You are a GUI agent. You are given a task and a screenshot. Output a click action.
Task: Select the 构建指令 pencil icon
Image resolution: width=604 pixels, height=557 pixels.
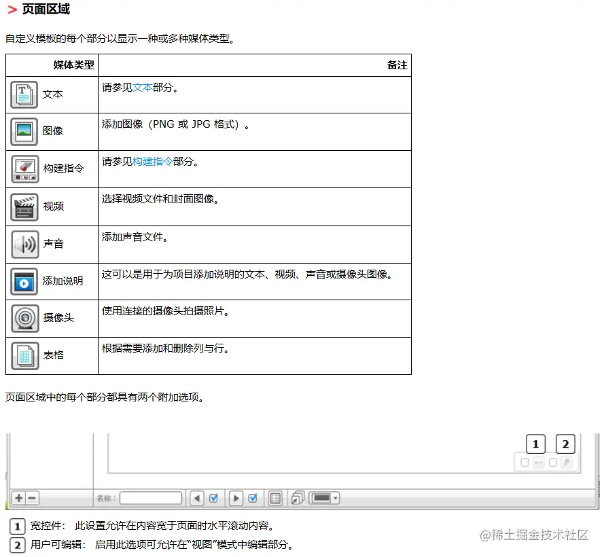(24, 168)
